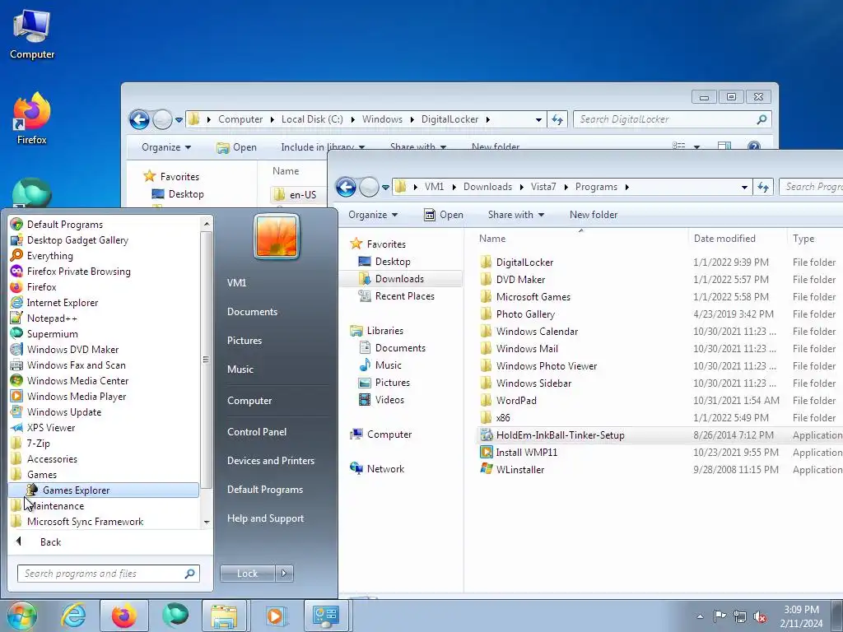Open Games Explorer

tap(104, 490)
